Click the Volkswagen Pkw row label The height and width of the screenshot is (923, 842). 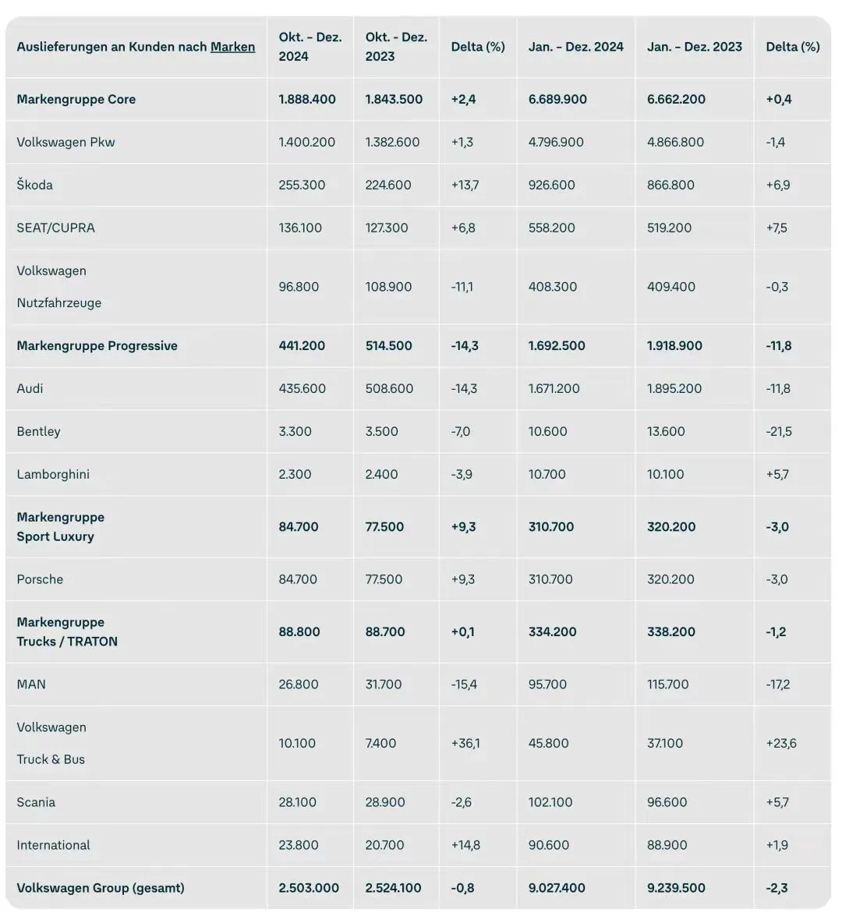click(x=65, y=143)
